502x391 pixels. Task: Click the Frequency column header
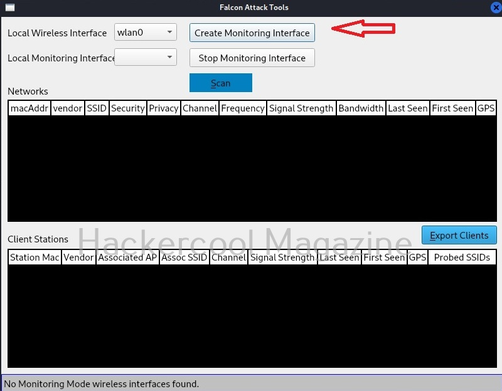[x=243, y=108]
